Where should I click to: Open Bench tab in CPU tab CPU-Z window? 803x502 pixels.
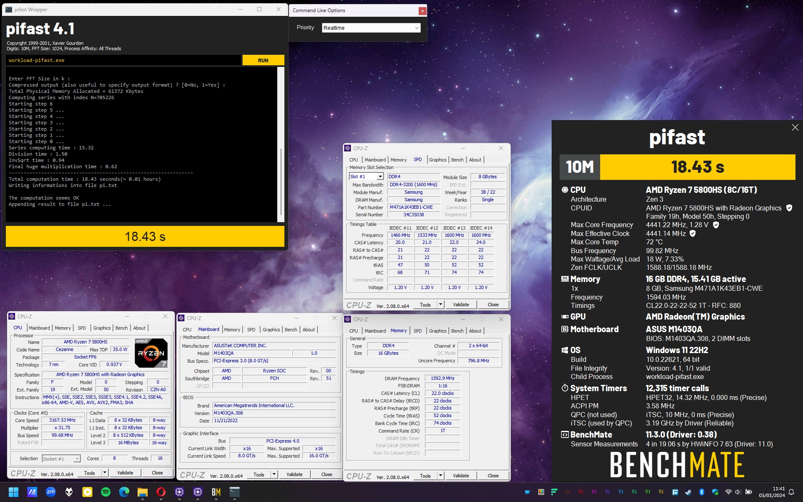pos(121,328)
